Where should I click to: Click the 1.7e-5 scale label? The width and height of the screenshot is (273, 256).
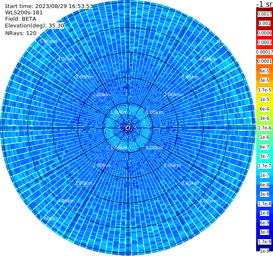click(x=265, y=90)
